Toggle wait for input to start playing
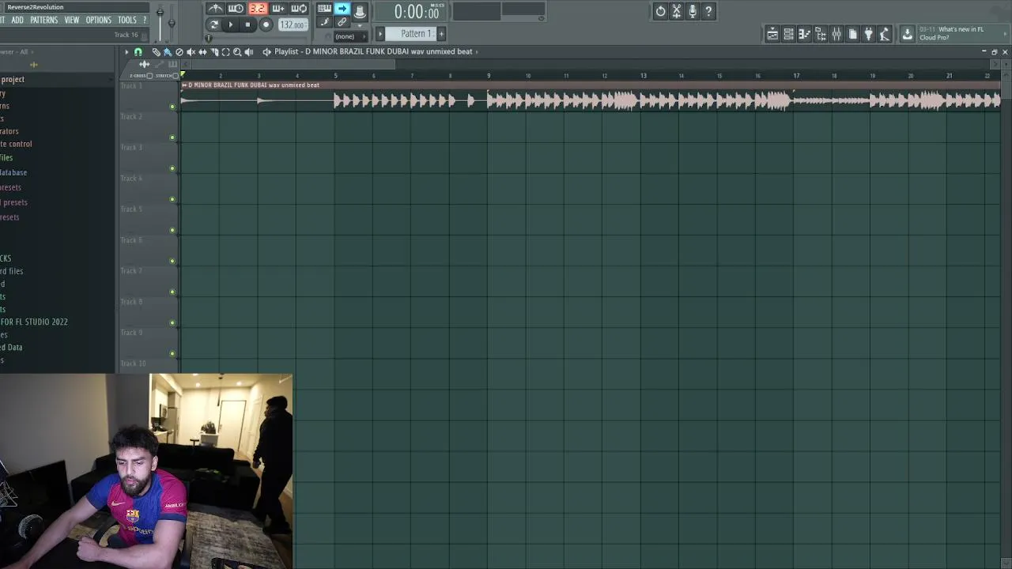Screen dimensions: 1012x569 (236, 9)
